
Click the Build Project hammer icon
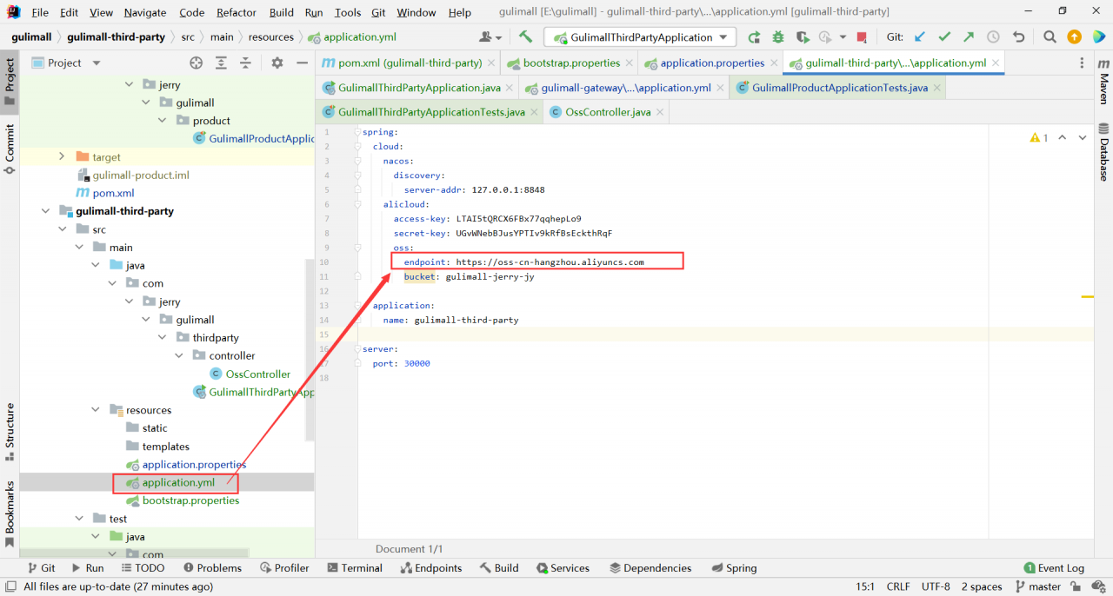pos(525,37)
